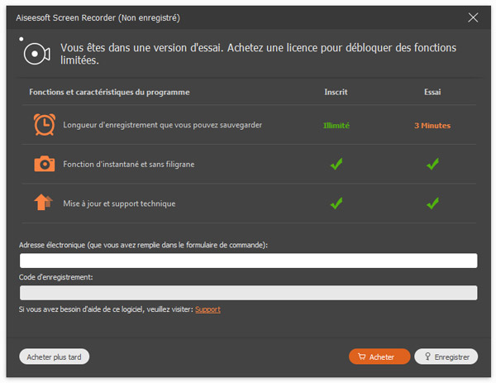Viewport: 496px width, 383px height.
Task: Click green checkmark for snapshot under Essai
Action: [432, 165]
